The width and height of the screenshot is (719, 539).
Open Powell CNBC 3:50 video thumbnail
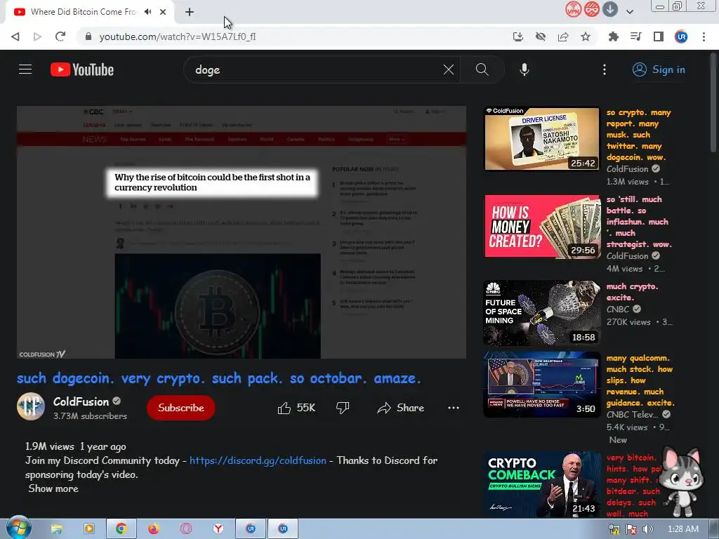[542, 384]
